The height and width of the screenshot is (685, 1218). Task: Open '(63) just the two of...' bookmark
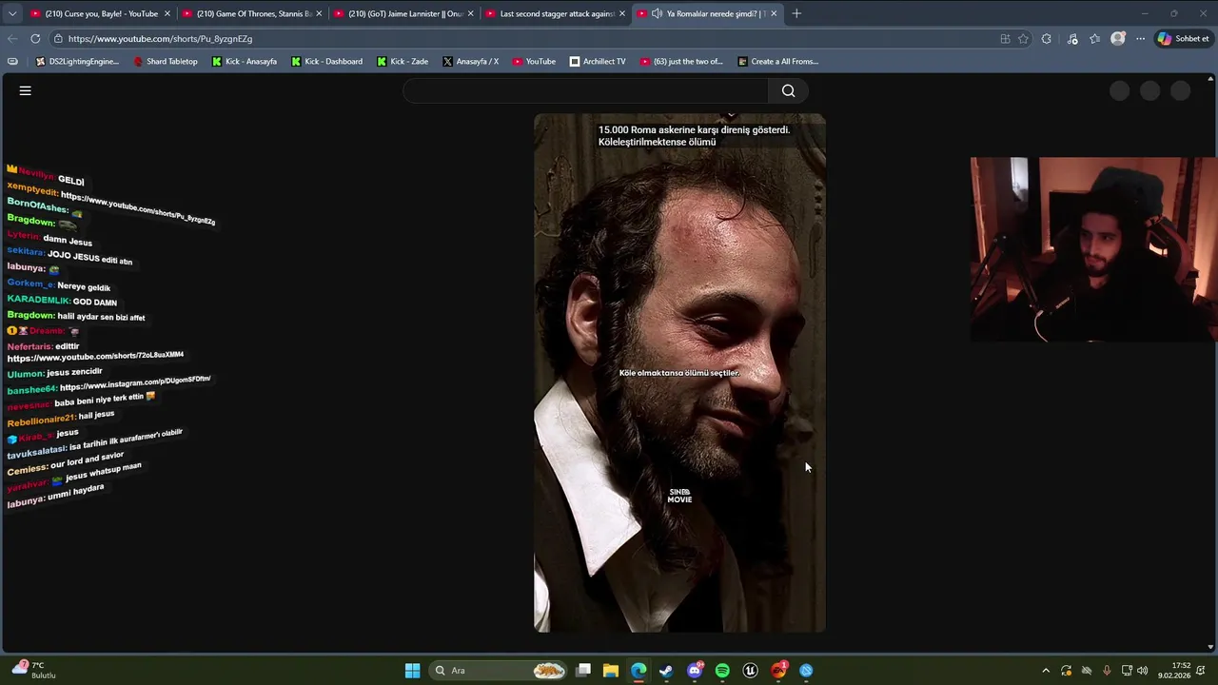(681, 62)
